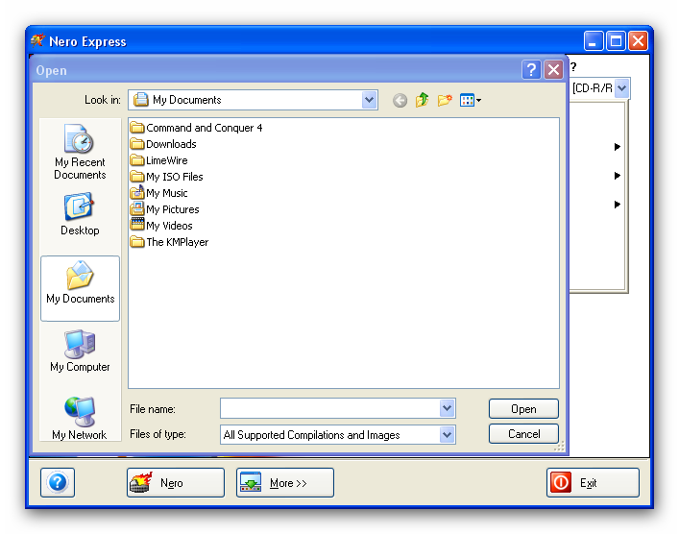
Task: Click the Open dialog help question mark
Action: (531, 70)
